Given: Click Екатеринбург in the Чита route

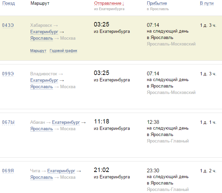Looking at the screenshot, I should tap(61, 171).
